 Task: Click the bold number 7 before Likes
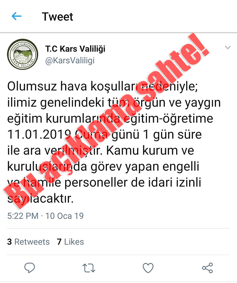tap(59, 242)
